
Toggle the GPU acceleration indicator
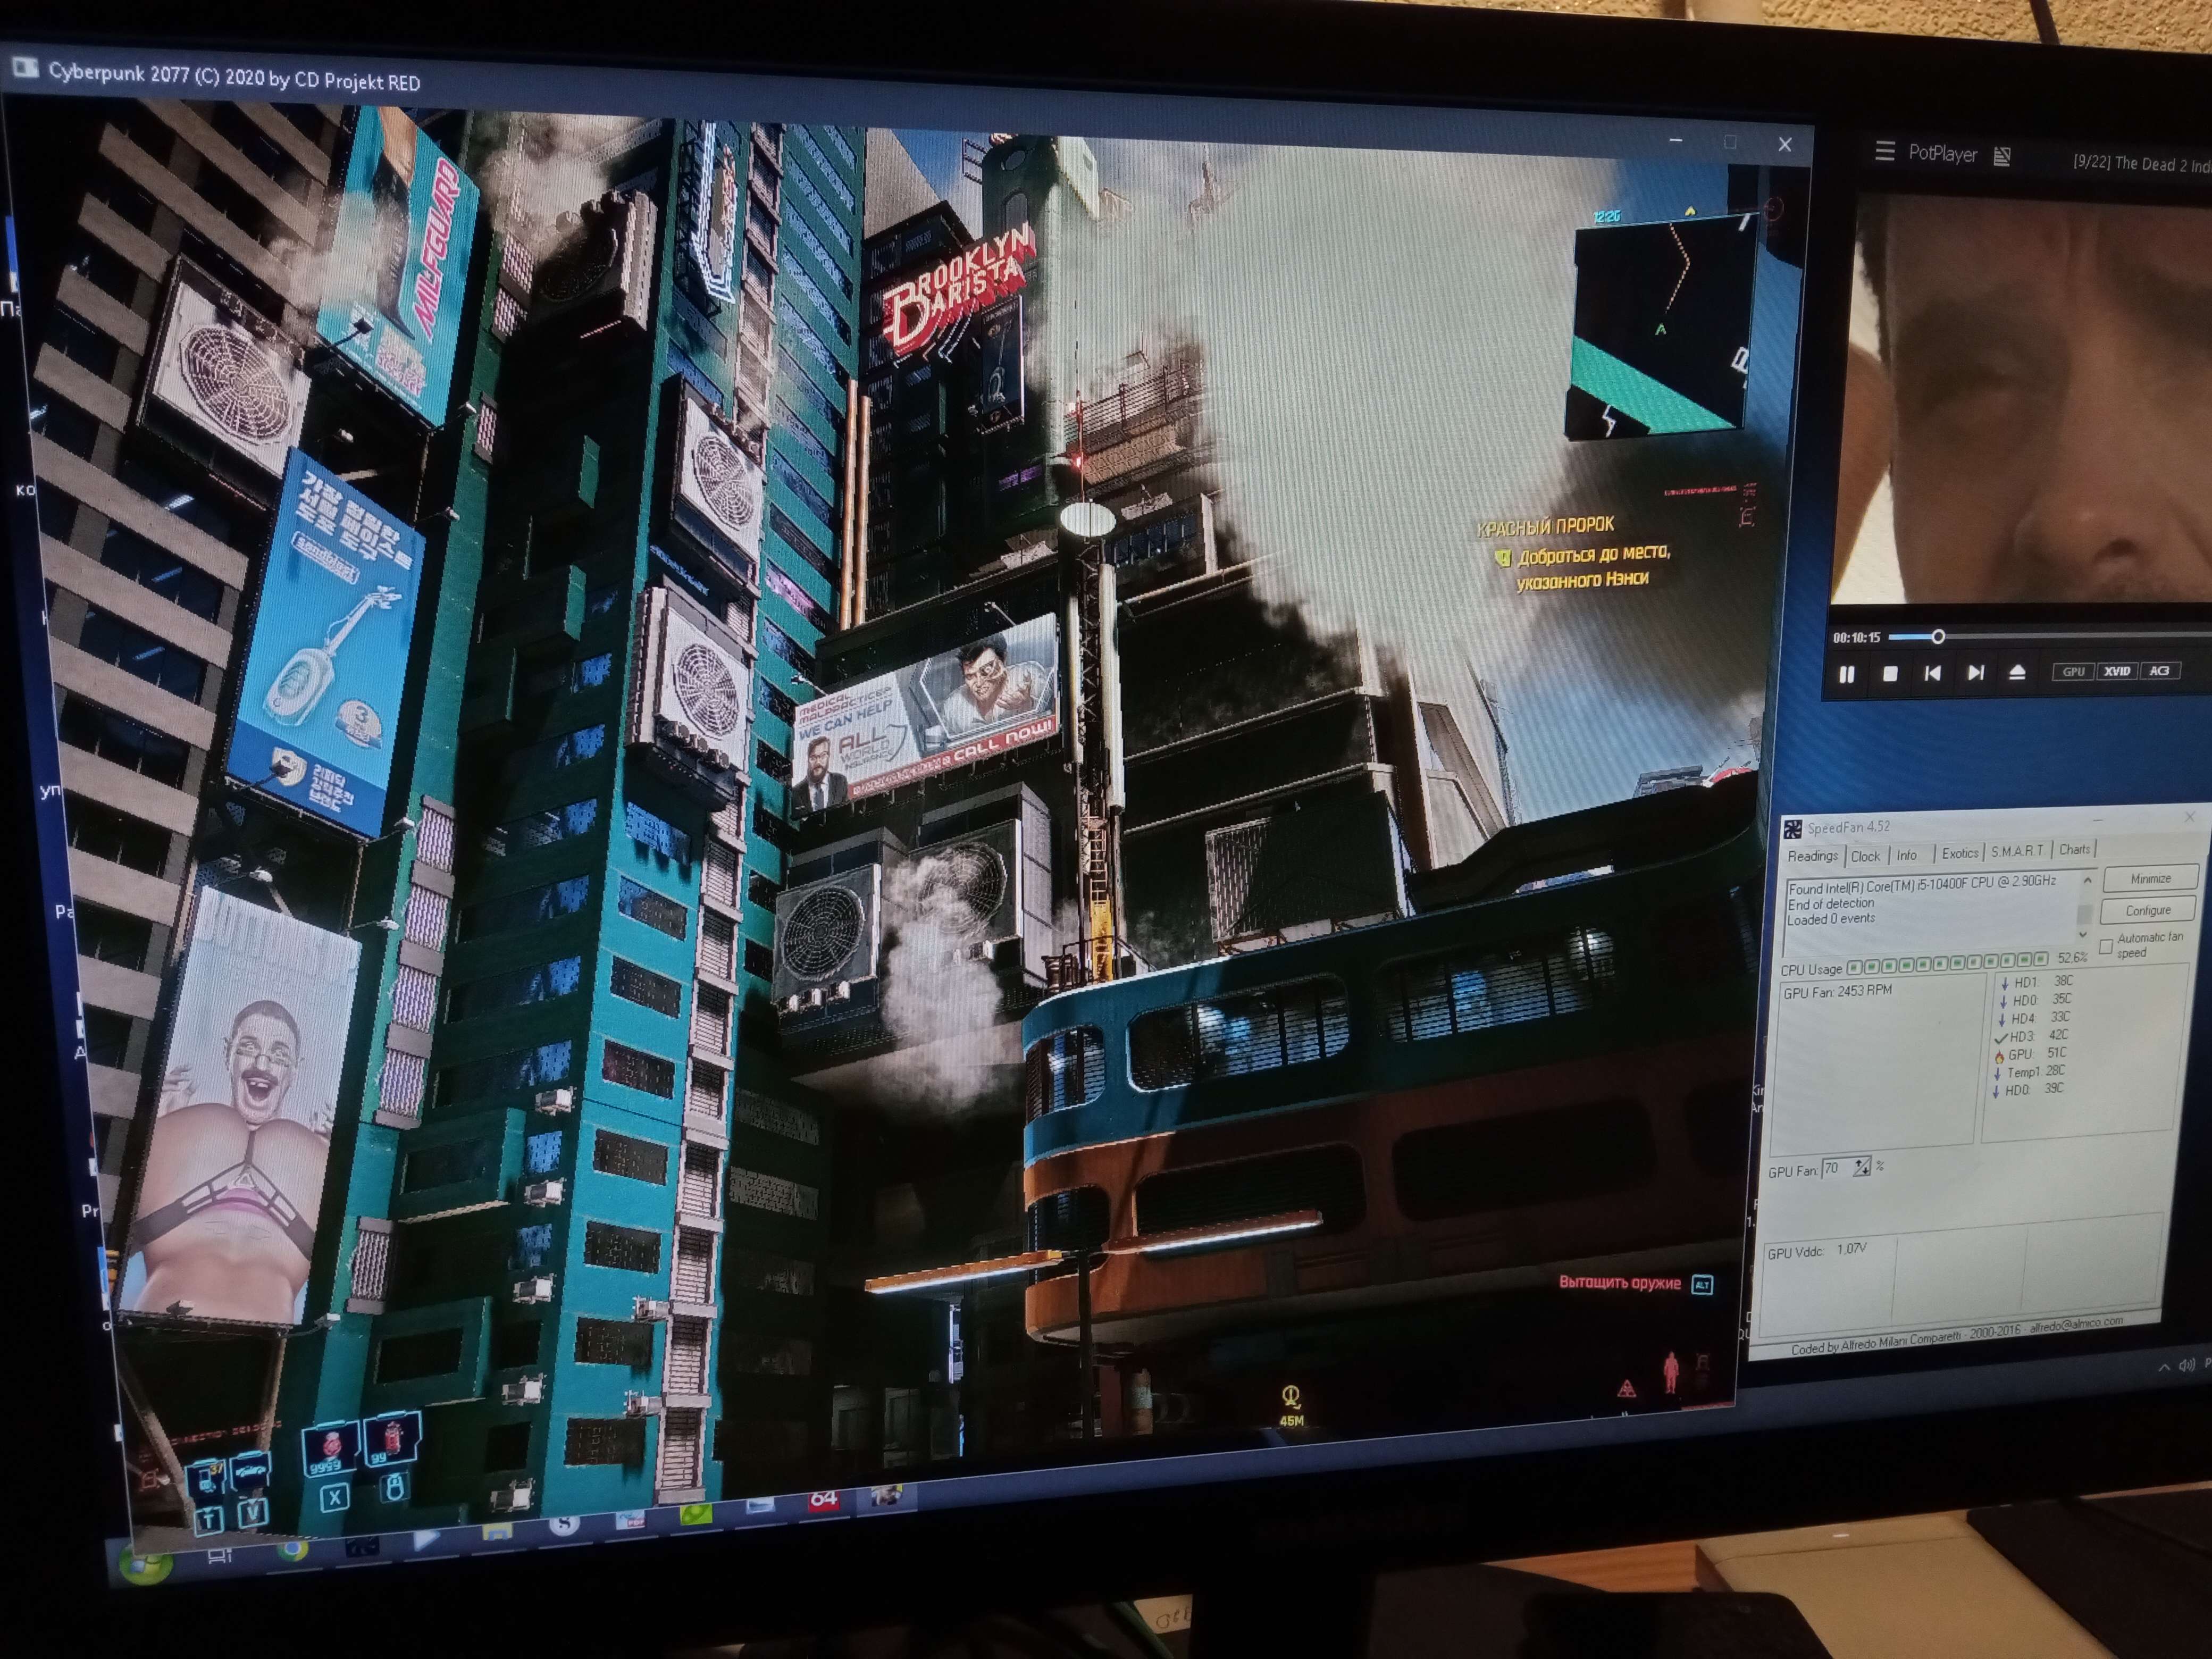(2074, 671)
